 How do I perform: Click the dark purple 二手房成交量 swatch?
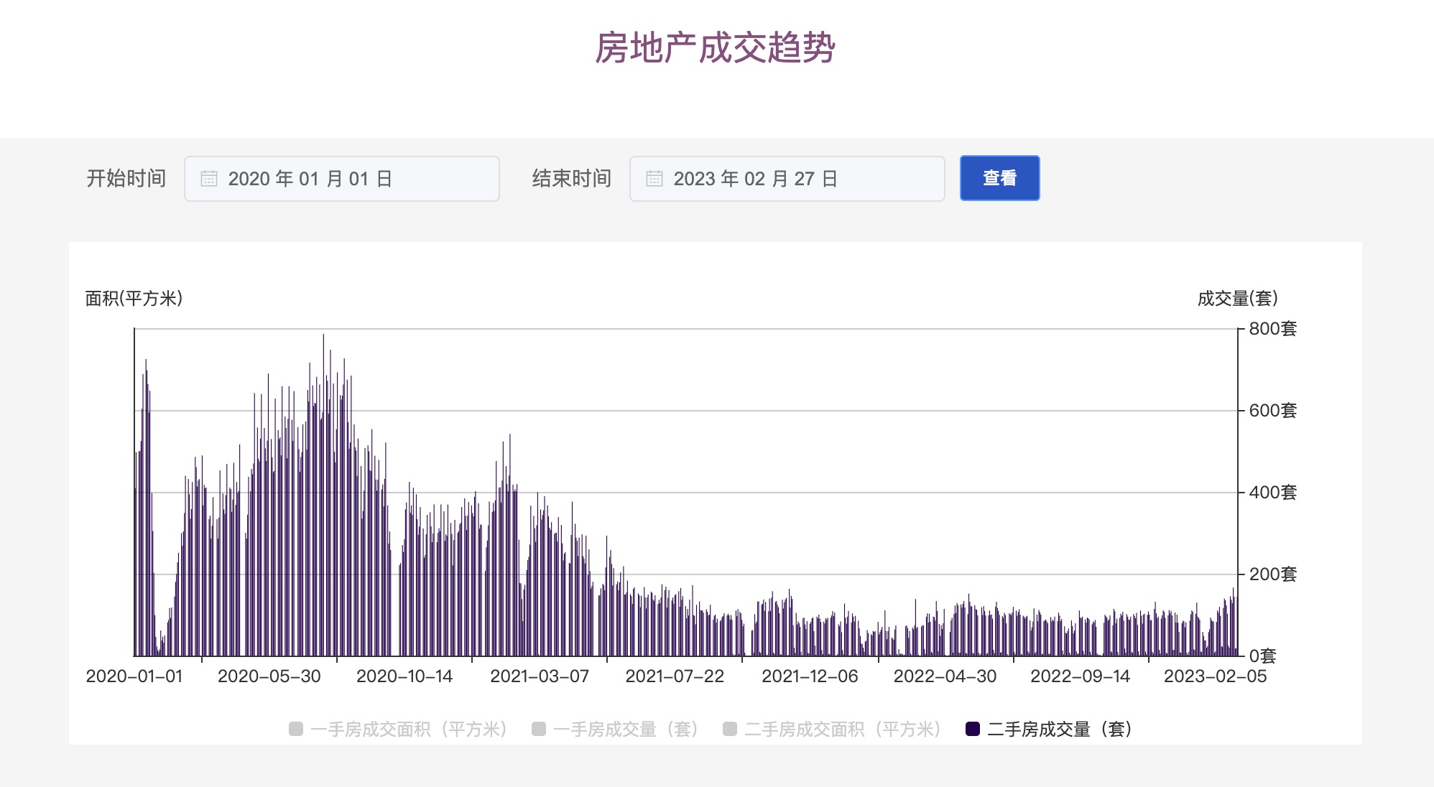[973, 730]
